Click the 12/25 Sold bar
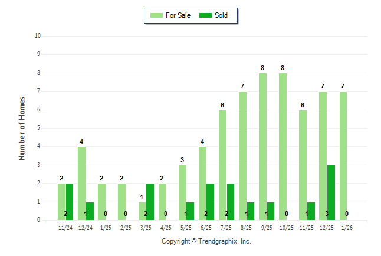 pos(331,192)
